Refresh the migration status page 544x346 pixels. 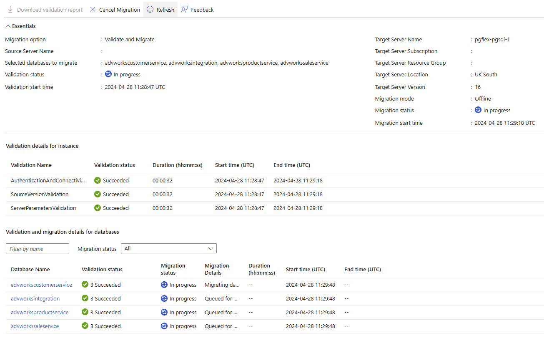tap(160, 9)
